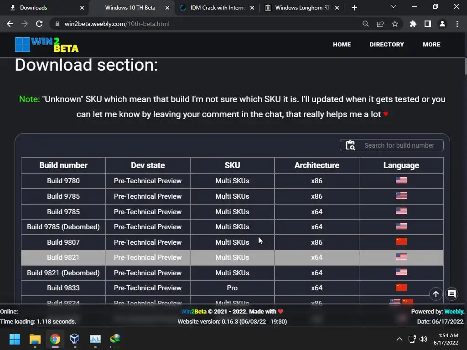Open the MORE menu item
The width and height of the screenshot is (467, 350).
431,44
